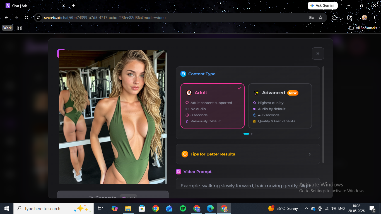This screenshot has height=214, width=381.
Task: Click the NEW badge on Advanced
Action: tap(293, 93)
